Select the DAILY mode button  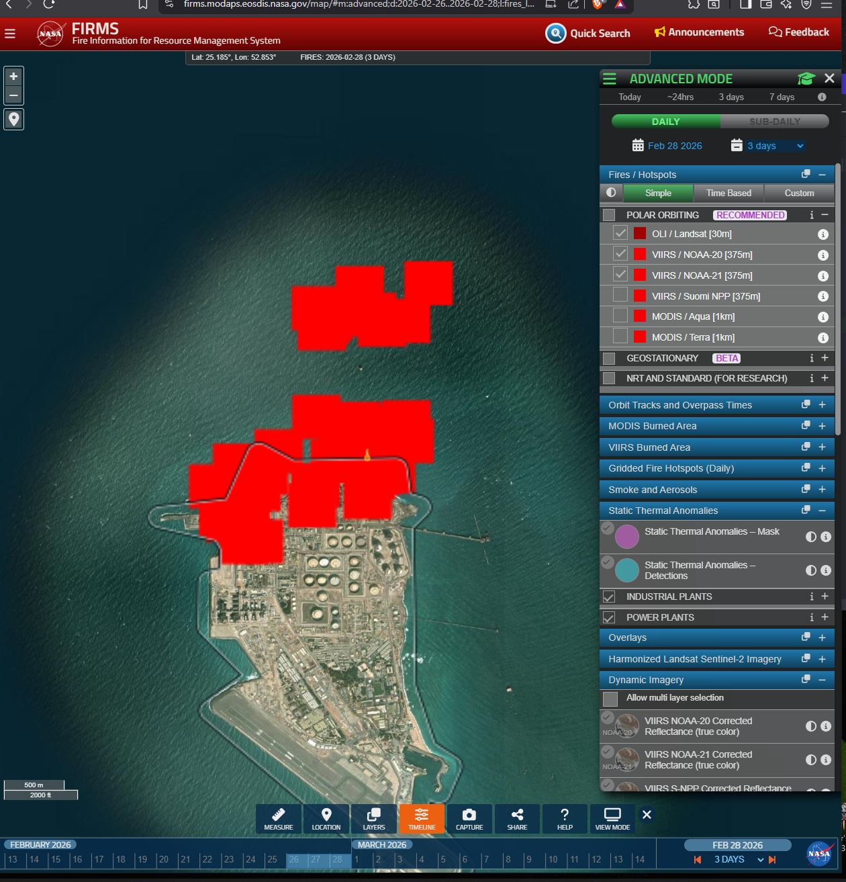[666, 122]
